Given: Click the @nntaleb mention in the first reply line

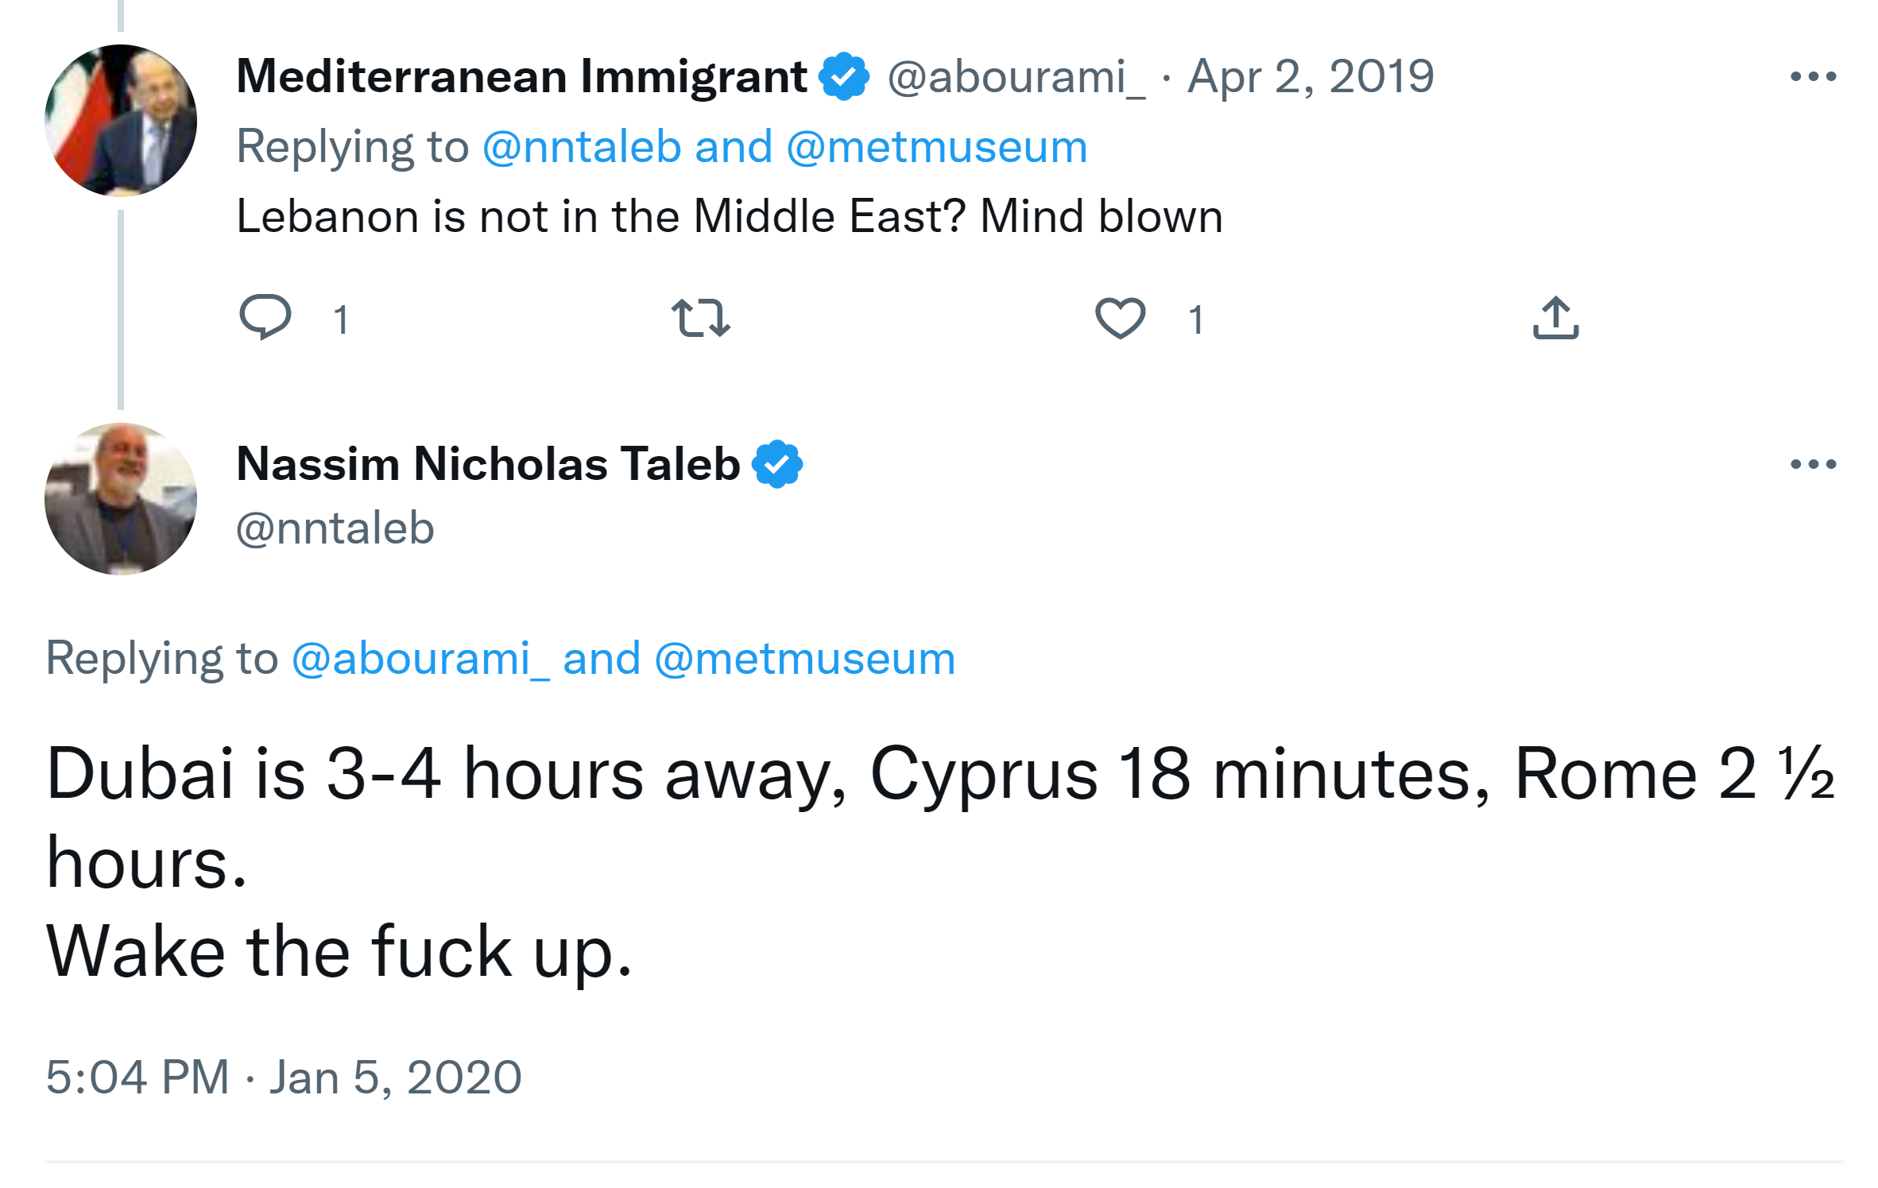Looking at the screenshot, I should click(x=582, y=147).
